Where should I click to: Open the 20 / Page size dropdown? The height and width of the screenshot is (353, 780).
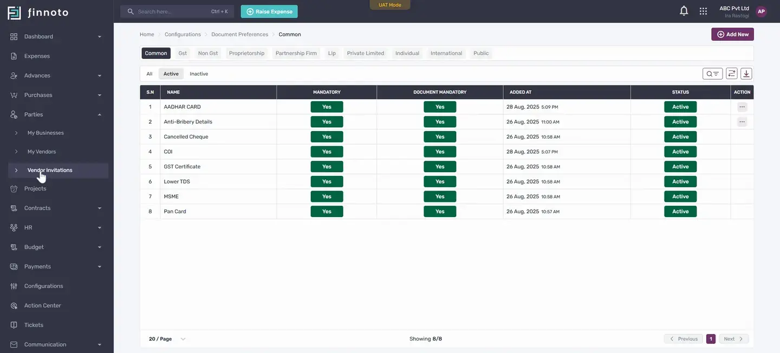click(167, 339)
